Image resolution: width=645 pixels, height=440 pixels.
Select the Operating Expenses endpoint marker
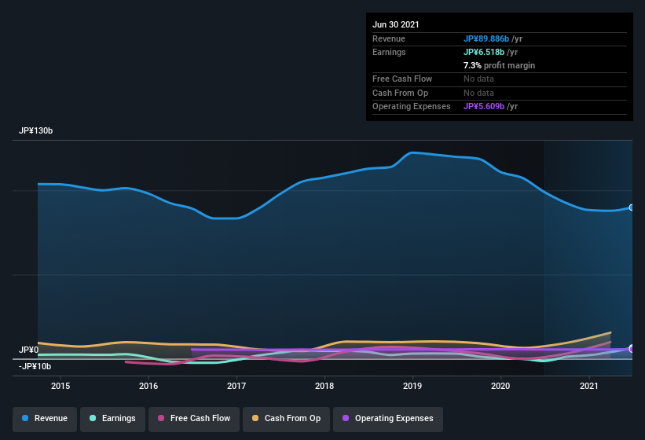point(632,349)
